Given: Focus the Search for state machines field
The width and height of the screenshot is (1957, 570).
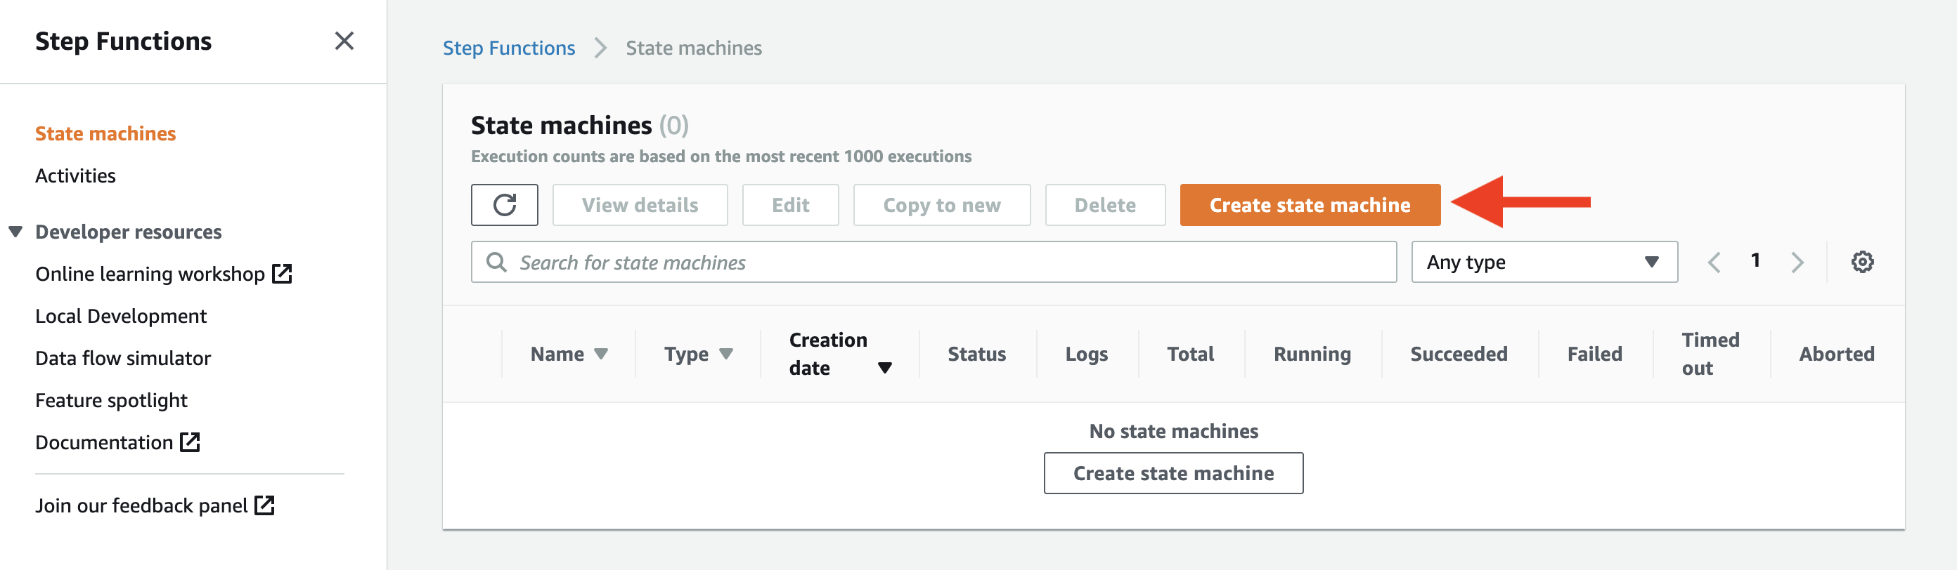Looking at the screenshot, I should [x=933, y=262].
